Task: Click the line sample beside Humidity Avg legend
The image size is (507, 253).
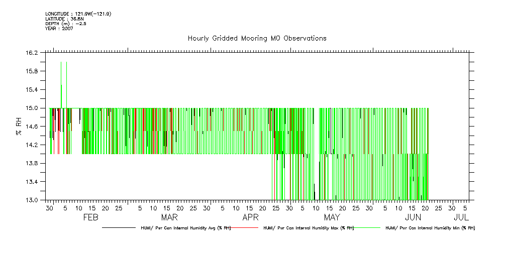Action: (x=118, y=228)
